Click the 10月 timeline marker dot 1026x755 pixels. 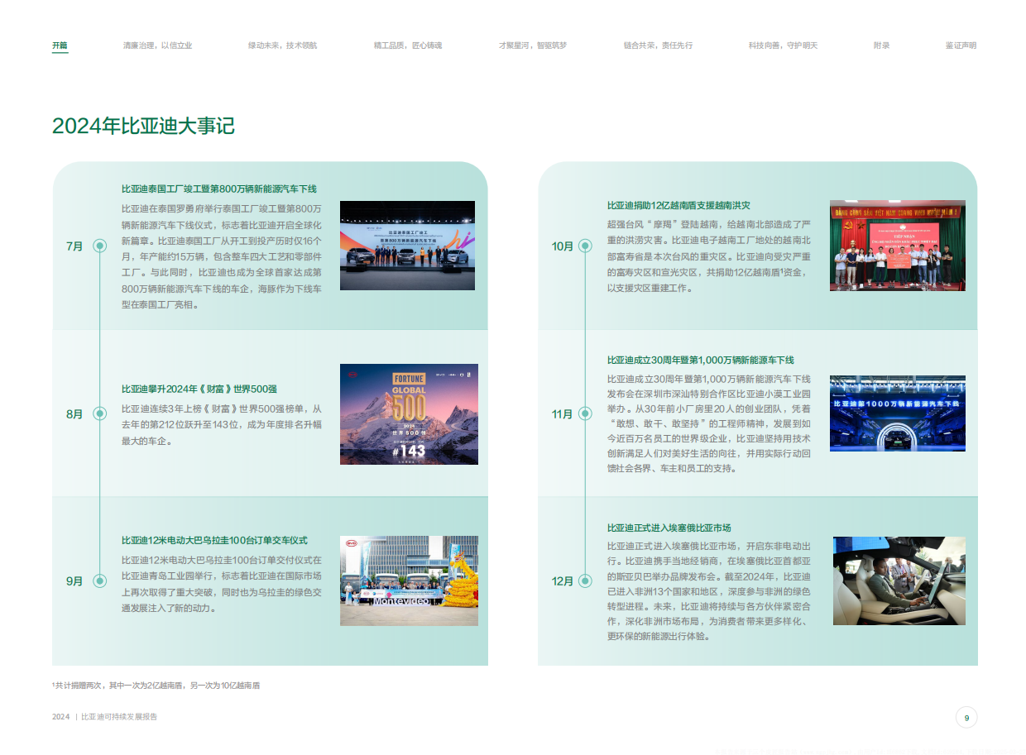tap(585, 246)
